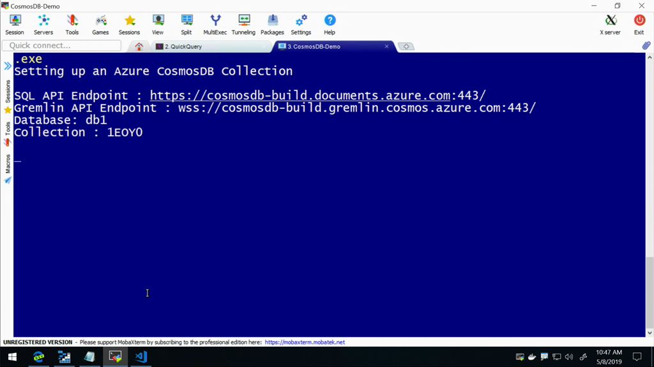This screenshot has width=654, height=367.
Task: Open Visual Studio Code from taskbar
Action: point(141,357)
